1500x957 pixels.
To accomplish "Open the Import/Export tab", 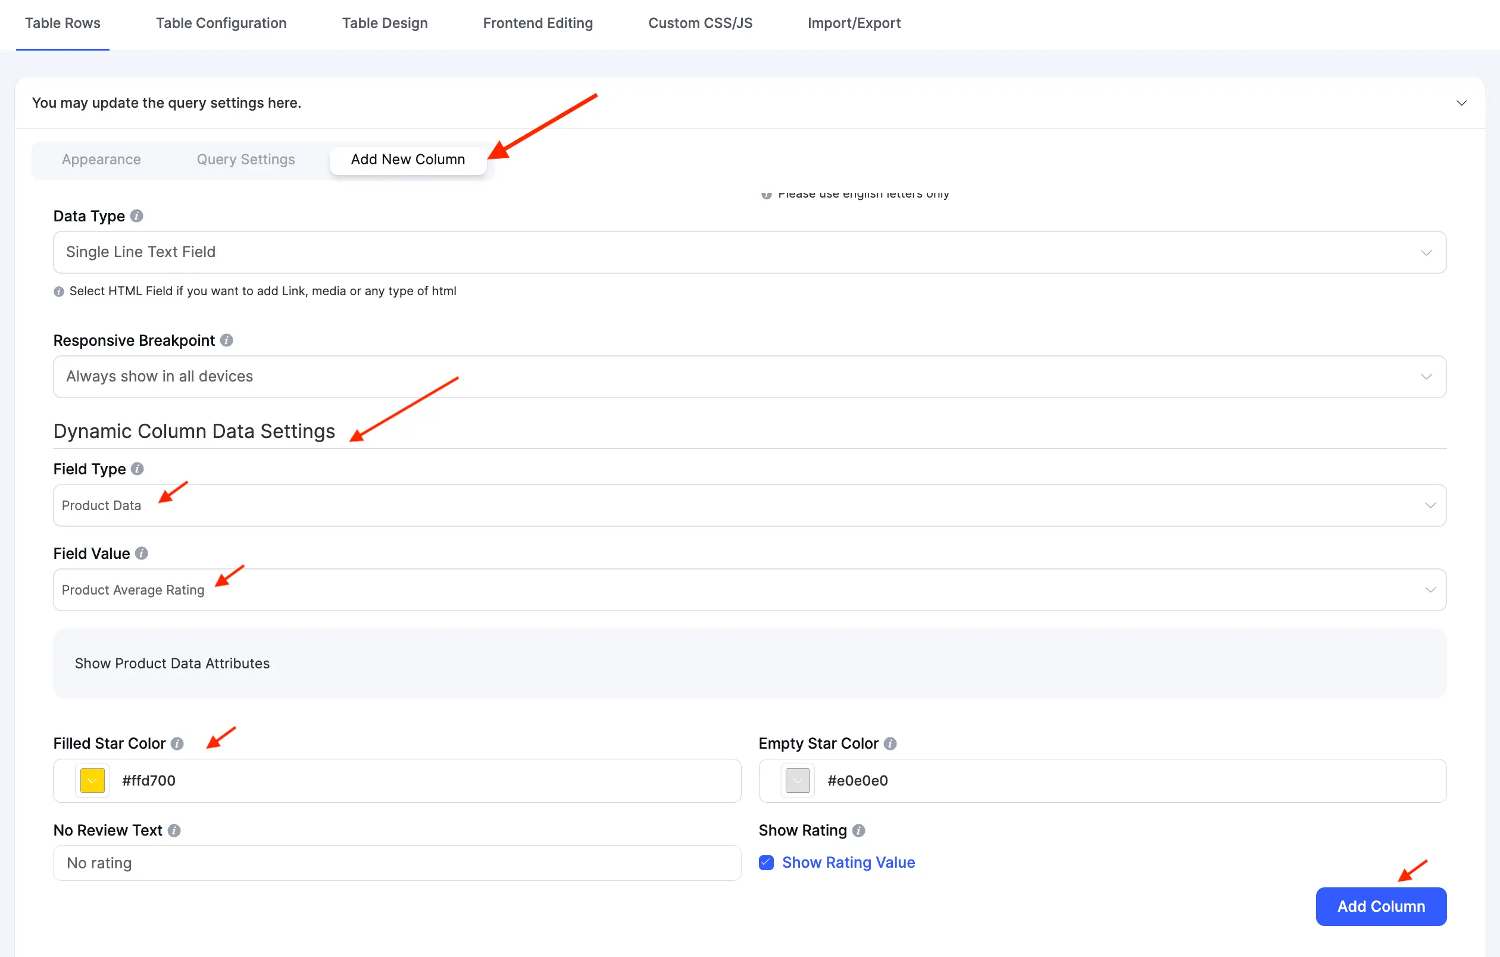I will click(x=854, y=23).
